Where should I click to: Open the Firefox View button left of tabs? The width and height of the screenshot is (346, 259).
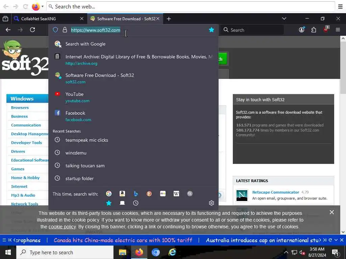click(5, 19)
